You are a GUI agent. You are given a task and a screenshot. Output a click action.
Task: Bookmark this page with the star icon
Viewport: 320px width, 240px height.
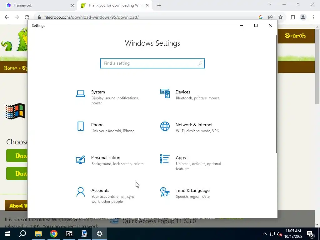point(281,17)
